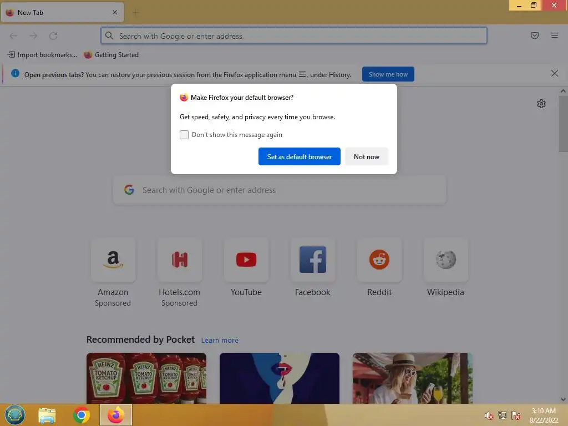Open Getting Started bookmark
This screenshot has height=426, width=568.
111,55
